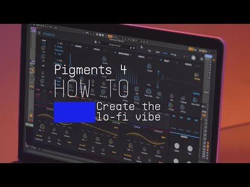Image resolution: width=250 pixels, height=187 pixels.
Task: Click the Shimmer Dry/Wet knob
Action: coord(105,59)
